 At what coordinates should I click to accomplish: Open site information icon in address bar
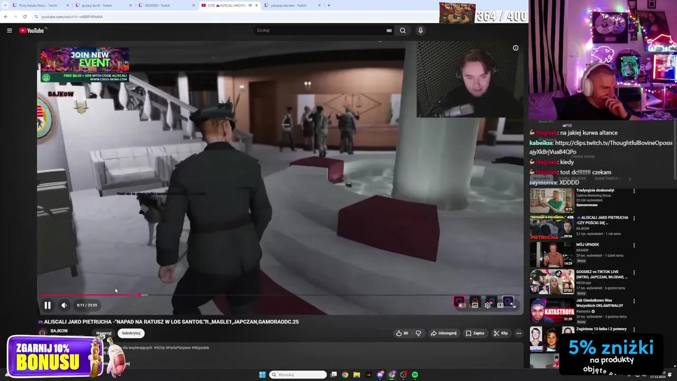[x=36, y=16]
